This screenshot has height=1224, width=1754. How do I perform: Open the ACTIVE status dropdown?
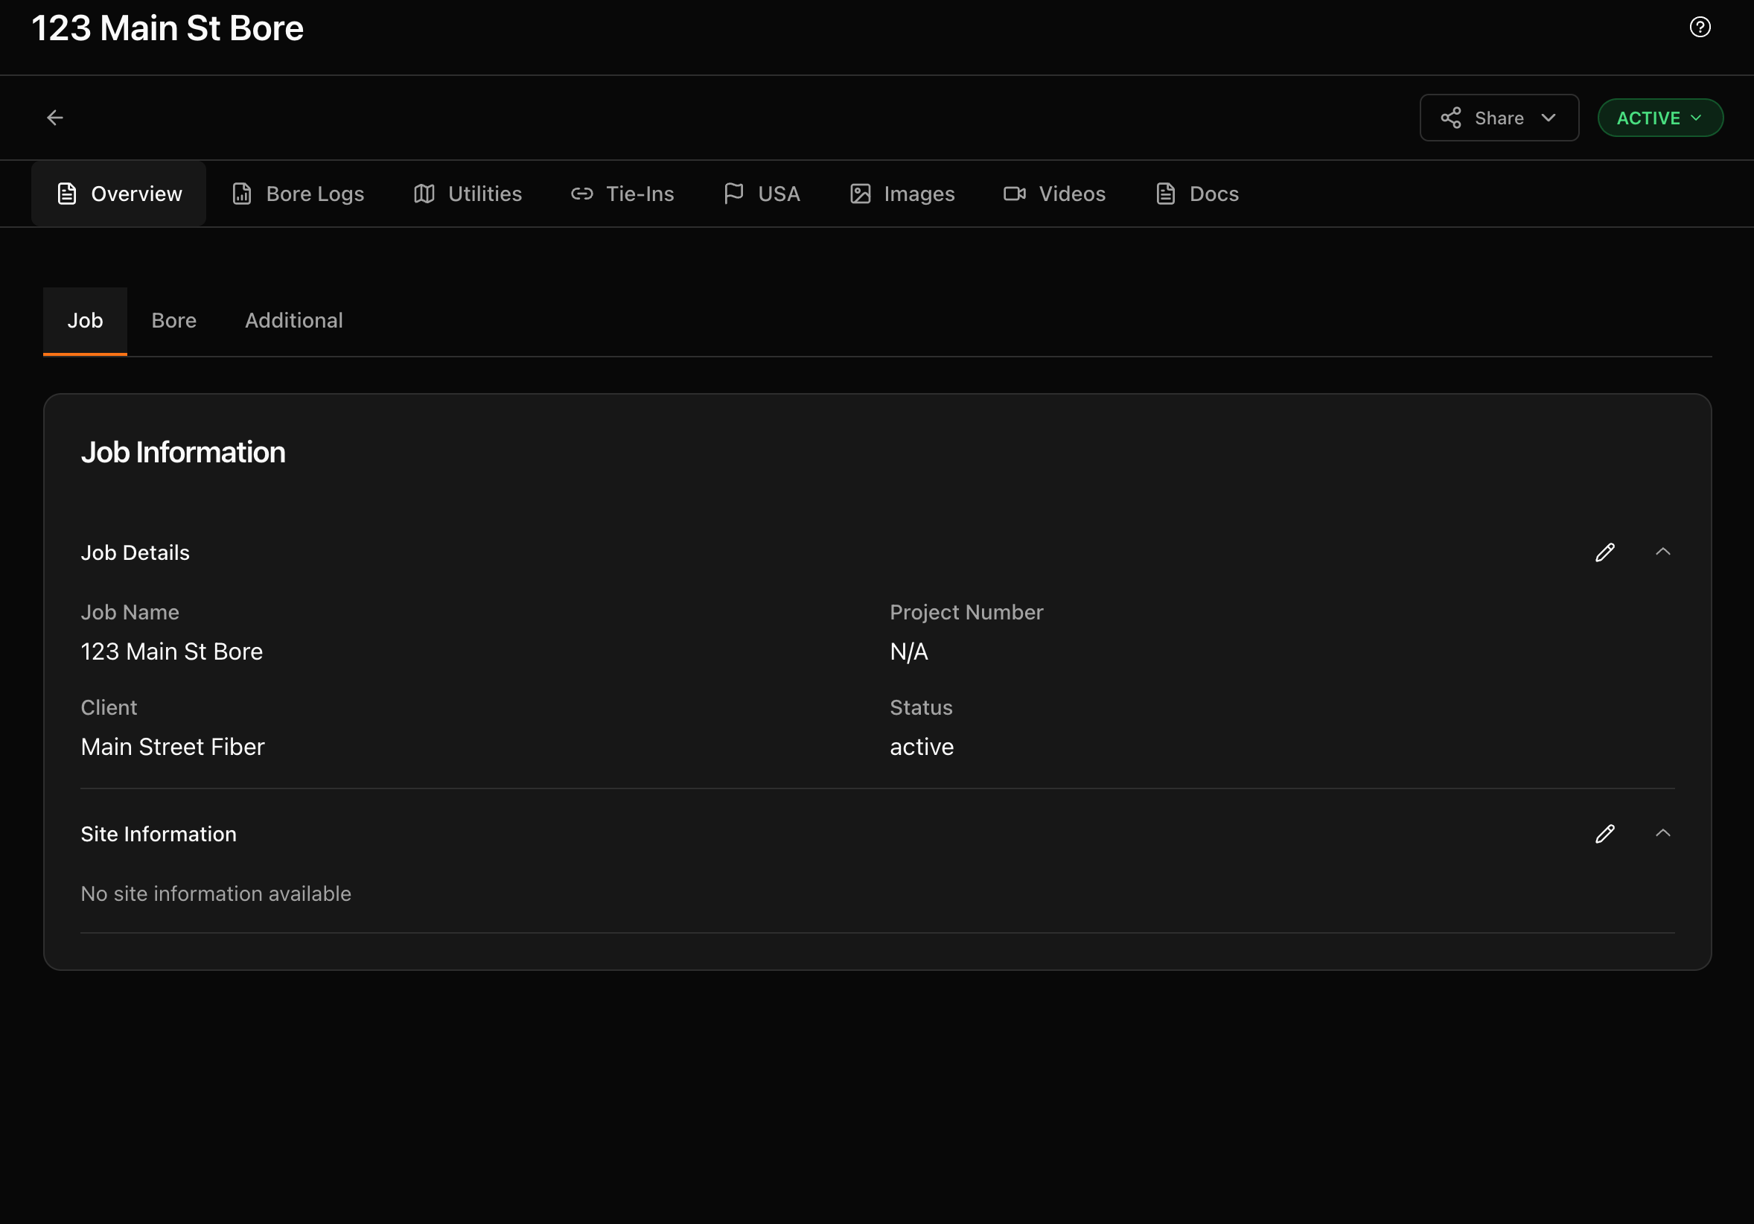(1659, 118)
